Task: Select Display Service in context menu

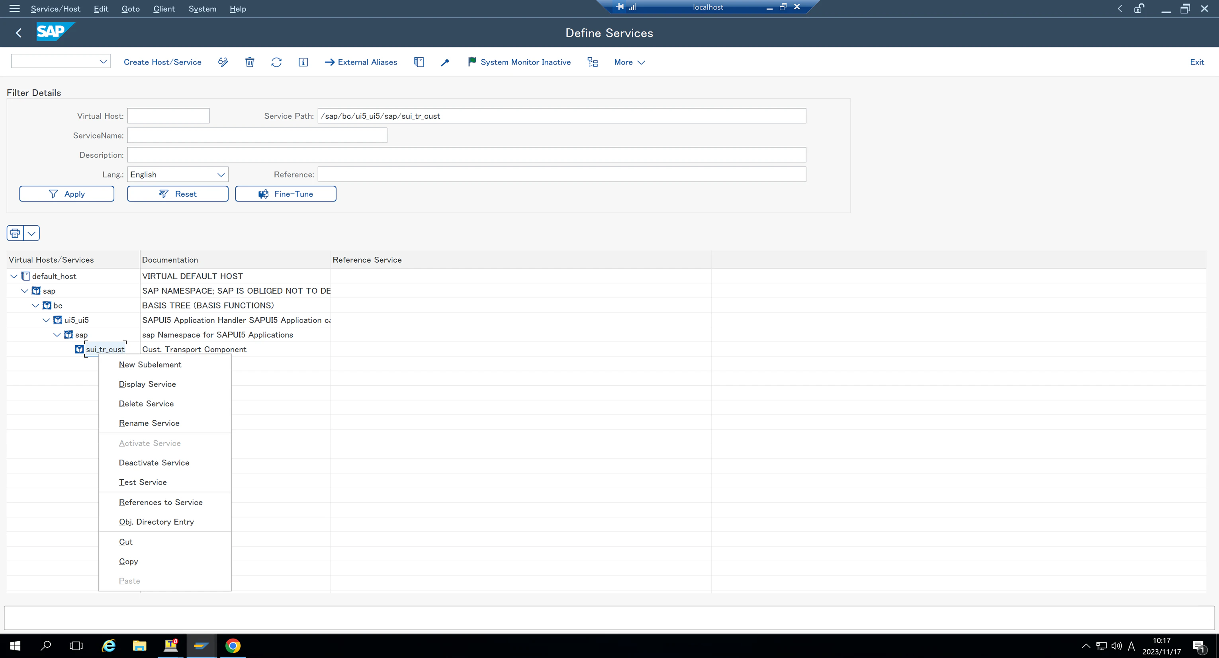Action: 165,384
